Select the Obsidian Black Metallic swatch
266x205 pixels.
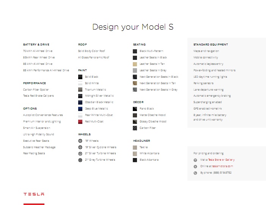pos(80,102)
